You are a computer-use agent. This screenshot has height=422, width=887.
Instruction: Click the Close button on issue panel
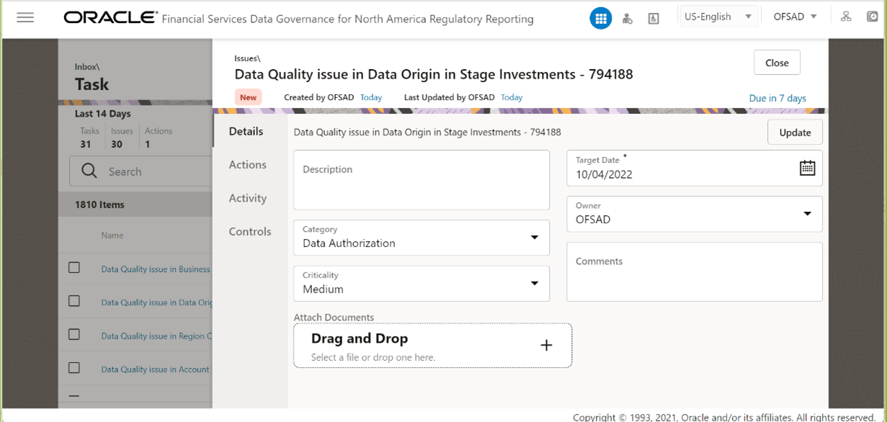point(777,63)
